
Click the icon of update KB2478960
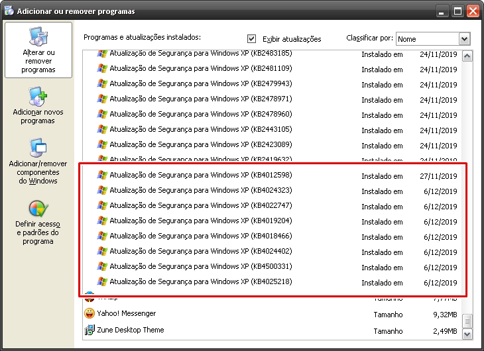coord(102,114)
